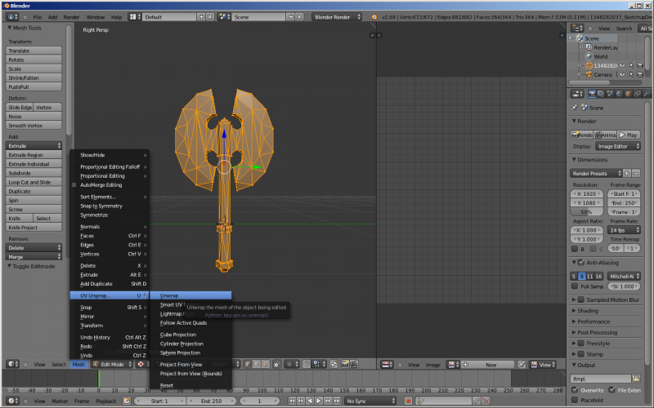Screen dimensions: 654x408
Task: Click the Play button in Render panel
Action: (x=629, y=135)
